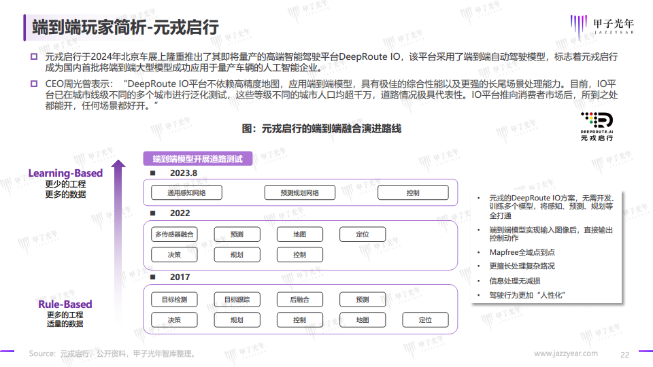The image size is (653, 367).
Task: Click the 决策 box under 2017
Action: [175, 320]
